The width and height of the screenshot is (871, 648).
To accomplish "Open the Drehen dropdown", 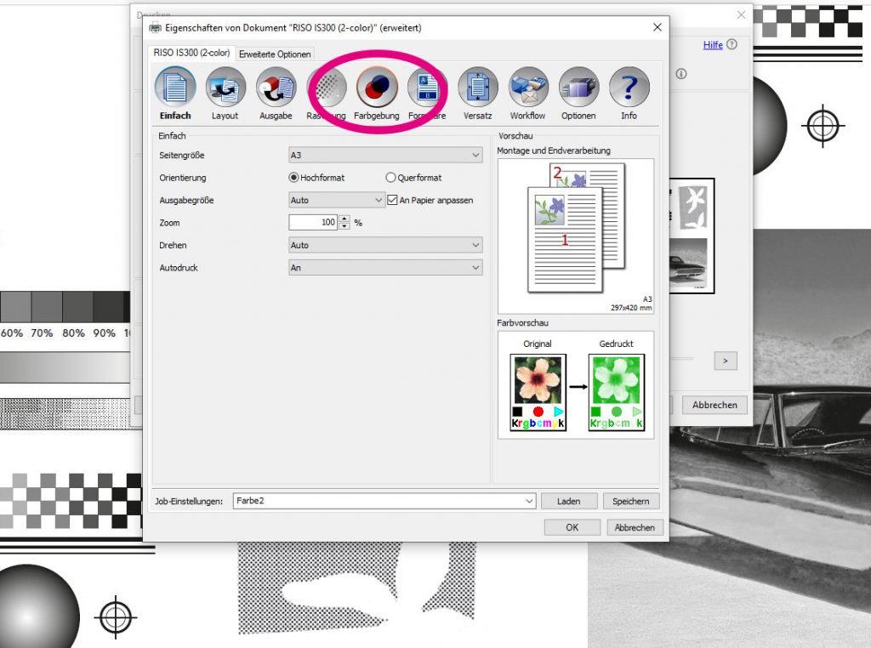I will coord(385,245).
